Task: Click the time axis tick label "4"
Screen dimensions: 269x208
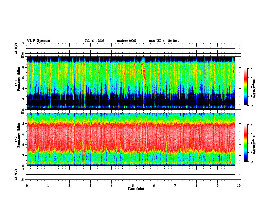Action: [111, 186]
